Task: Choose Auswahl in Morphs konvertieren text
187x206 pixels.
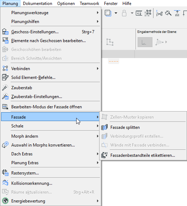Action: pyautogui.click(x=43, y=145)
